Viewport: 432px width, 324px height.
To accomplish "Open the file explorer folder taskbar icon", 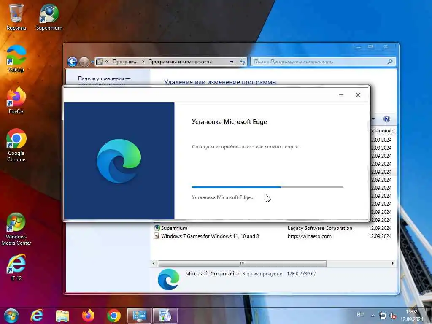I will 62,316.
